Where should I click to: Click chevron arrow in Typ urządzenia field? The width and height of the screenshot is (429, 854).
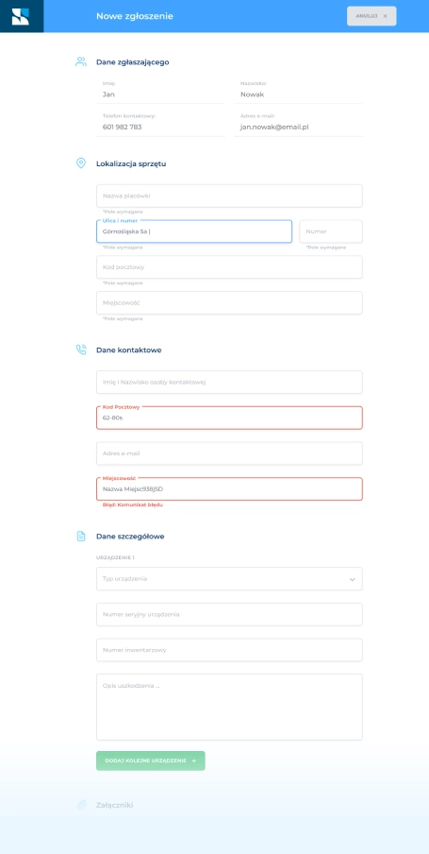click(352, 579)
